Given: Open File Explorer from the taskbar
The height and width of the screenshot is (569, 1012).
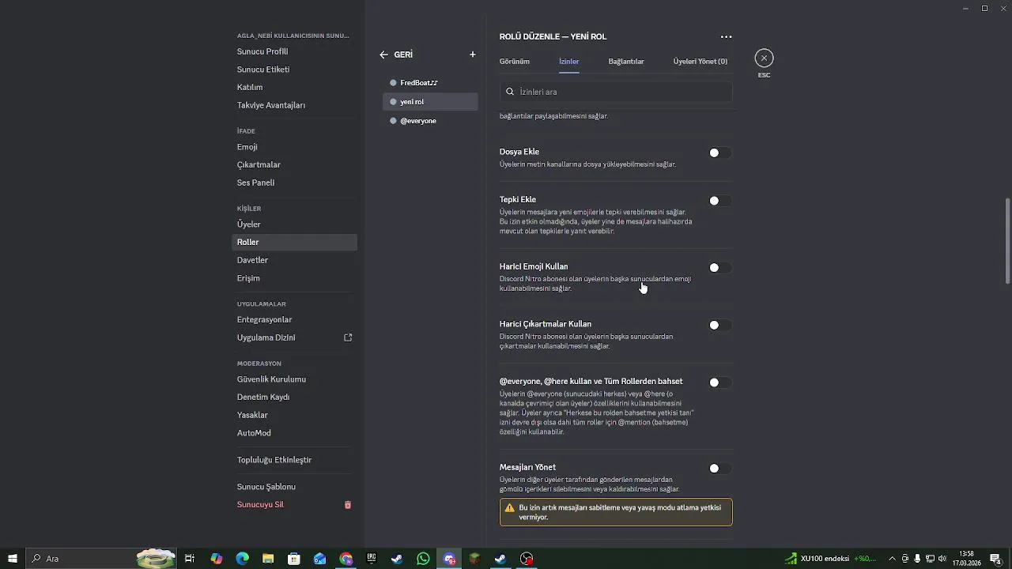Looking at the screenshot, I should (x=268, y=559).
